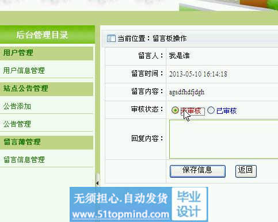Open 公告添加 menu item
This screenshot has width=278, height=222.
[x=17, y=106]
